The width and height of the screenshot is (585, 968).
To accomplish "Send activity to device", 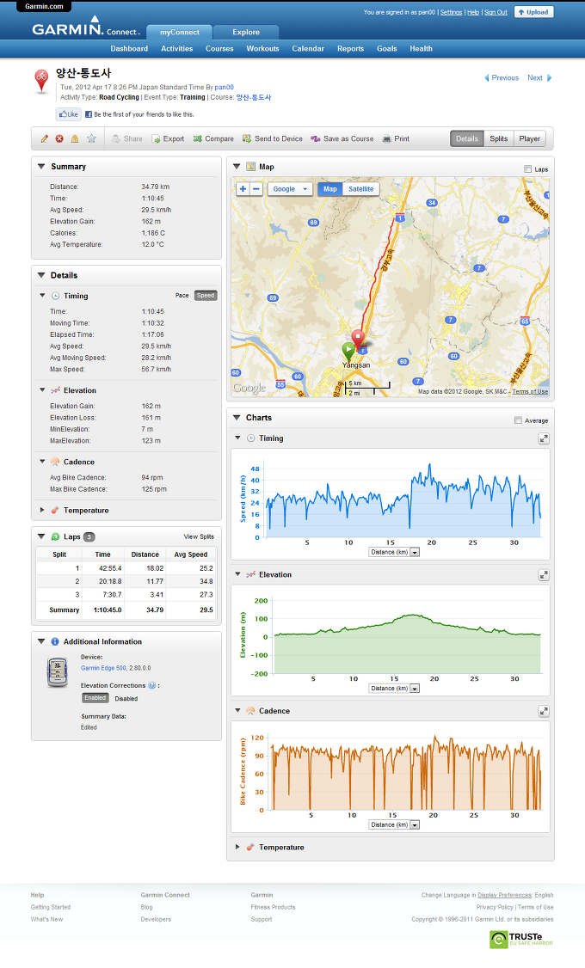I will [273, 139].
